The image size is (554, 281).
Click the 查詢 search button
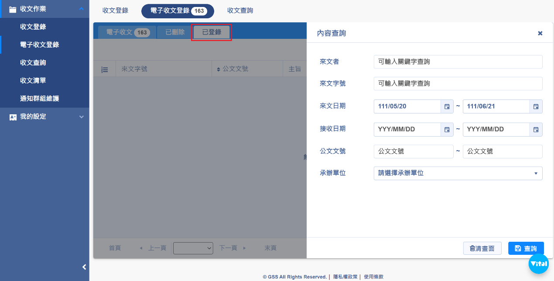[526, 248]
